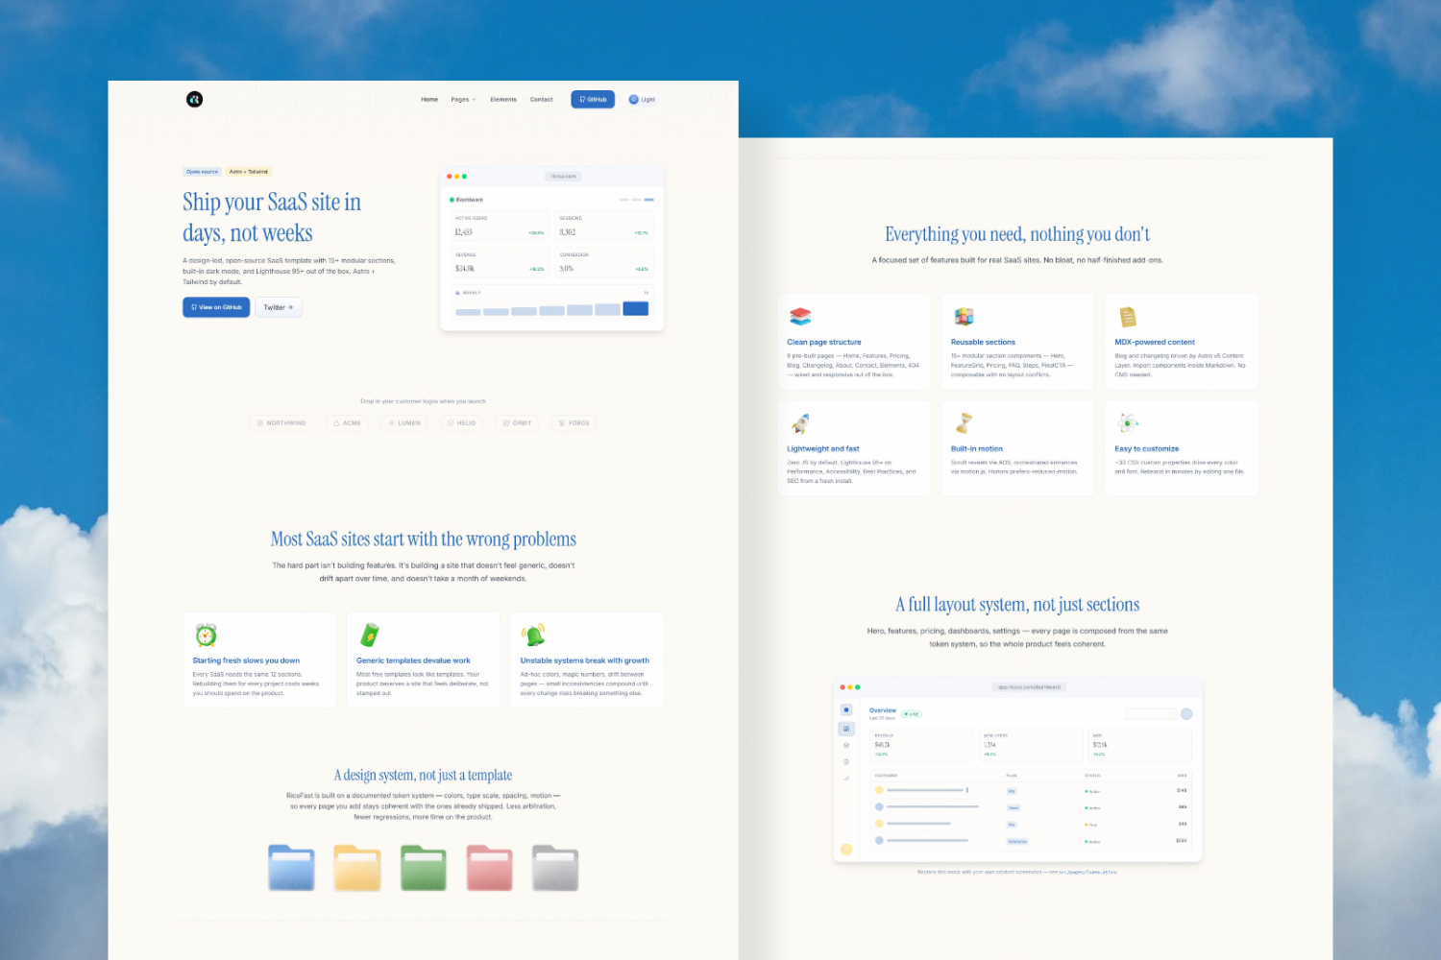Screen dimensions: 1441x960
Task: Click the app.ricoui.com/dashboard address bar
Action: 1029,687
